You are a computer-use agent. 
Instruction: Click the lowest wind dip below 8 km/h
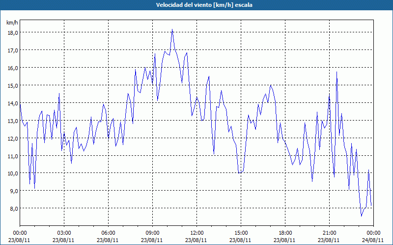[x=362, y=216]
